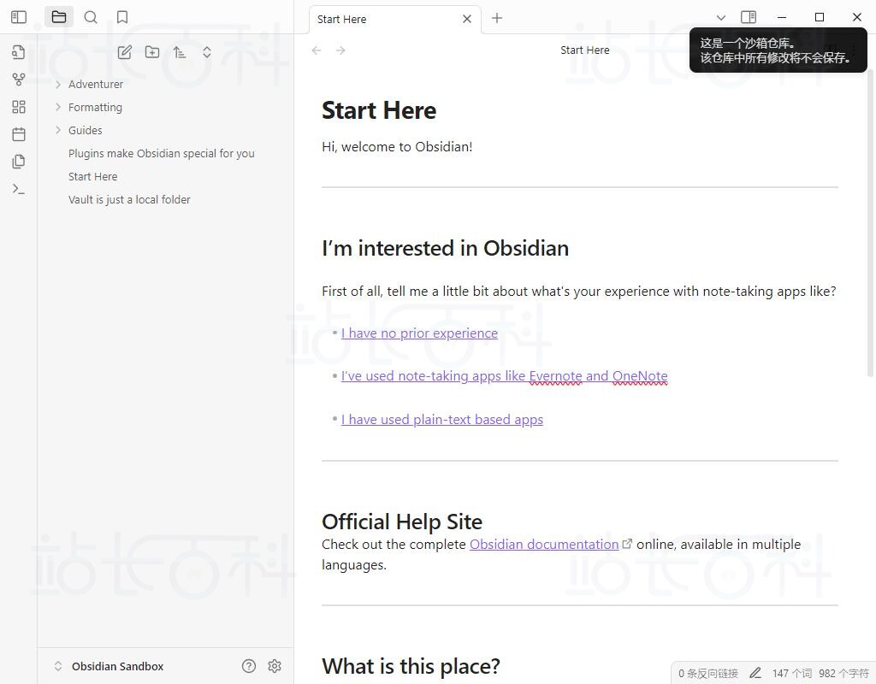Navigate back with left arrow
The width and height of the screenshot is (876, 684).
[317, 50]
